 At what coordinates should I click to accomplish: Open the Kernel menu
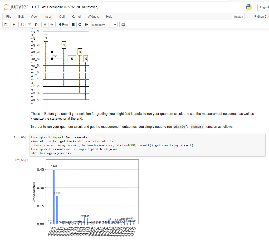click(x=76, y=17)
